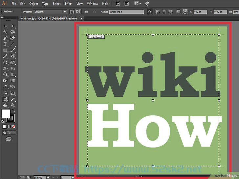This screenshot has width=239, height=179.
Task: Open the File menu
Action: tap(14, 4)
